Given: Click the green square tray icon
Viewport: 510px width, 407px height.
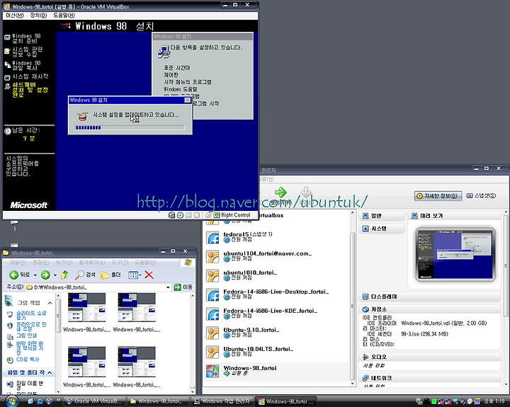Looking at the screenshot, I should point(434,402).
